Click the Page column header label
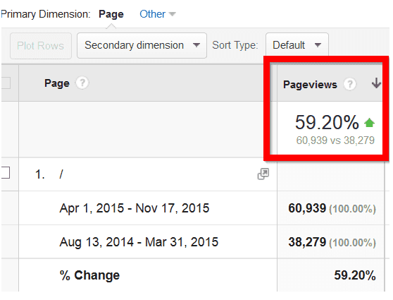This screenshot has height=300, width=393. (57, 83)
